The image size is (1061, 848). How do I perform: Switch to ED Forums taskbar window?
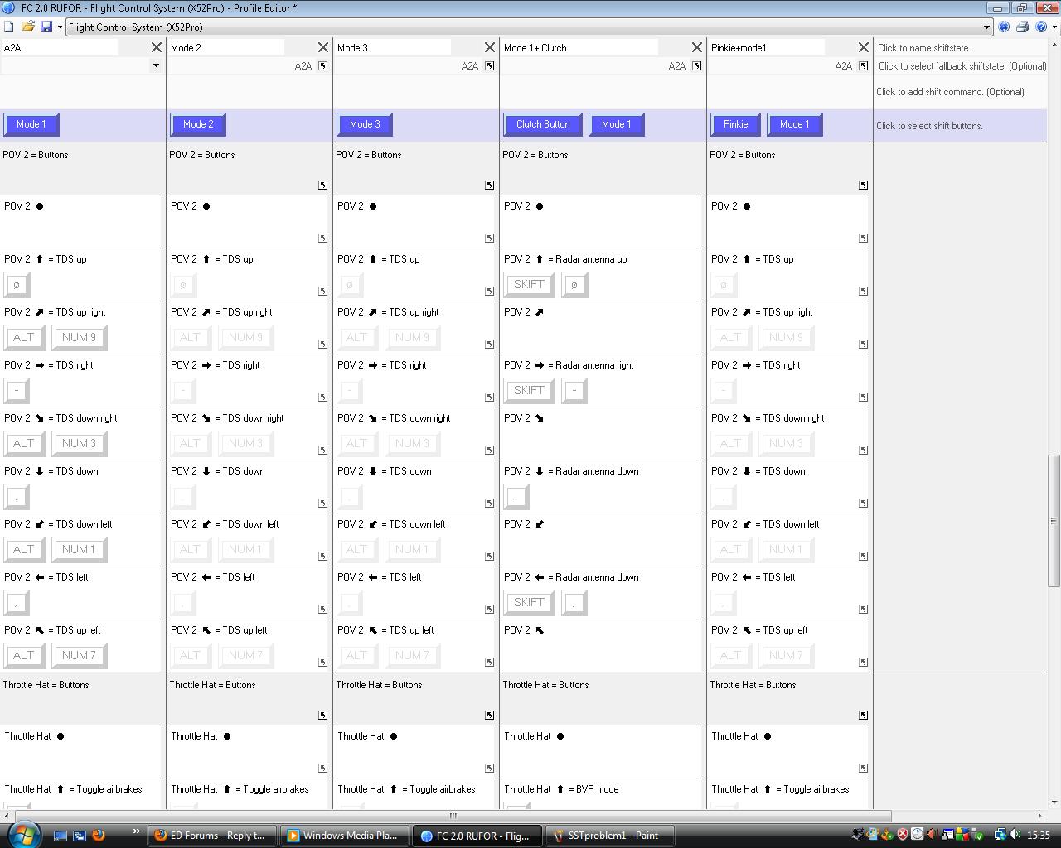213,836
